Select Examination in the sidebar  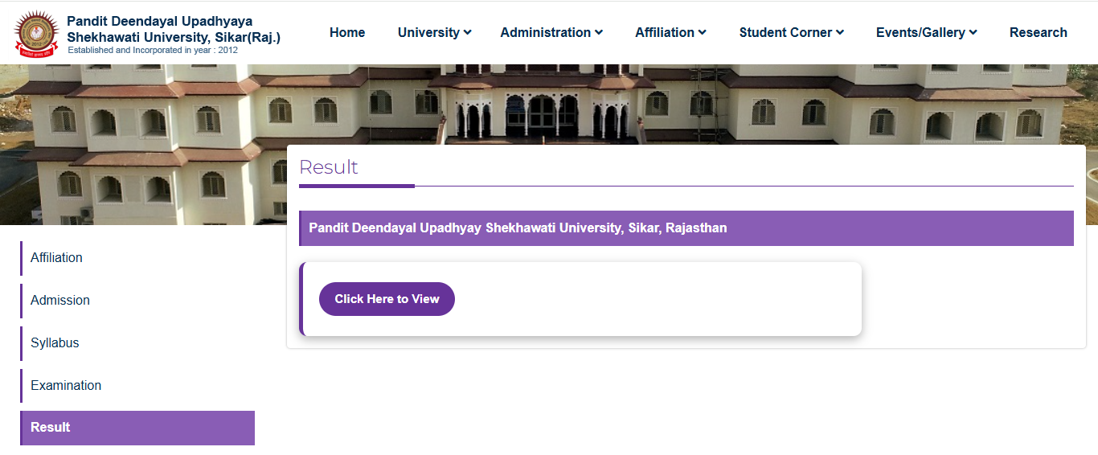coord(137,386)
